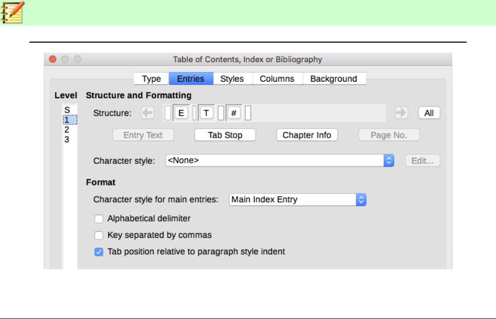
Task: Open the Columns tab
Action: (x=277, y=79)
